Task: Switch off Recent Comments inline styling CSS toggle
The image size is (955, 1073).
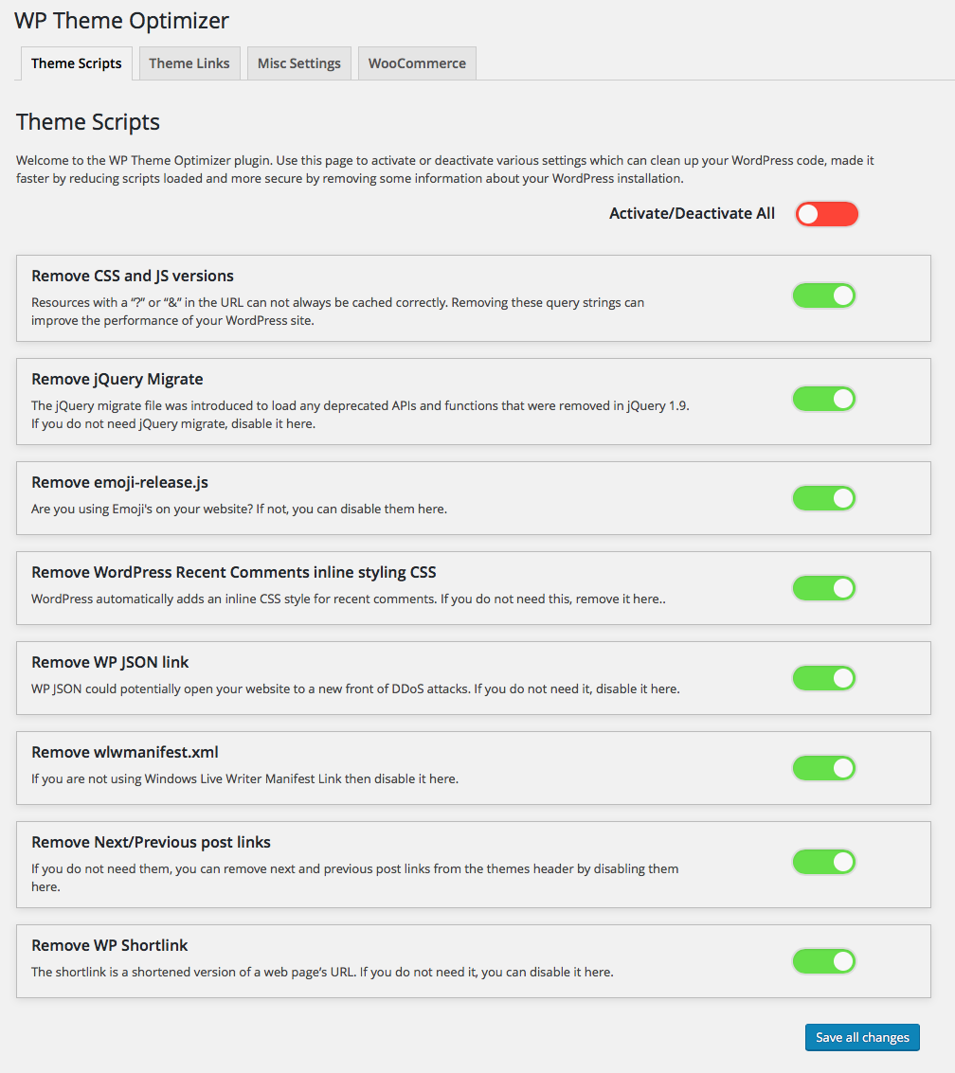Action: (823, 588)
